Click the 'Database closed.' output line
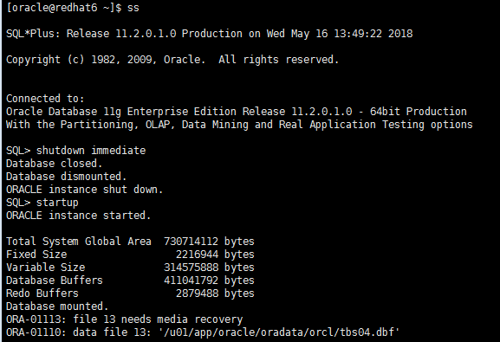This screenshot has width=500, height=342. [x=55, y=164]
